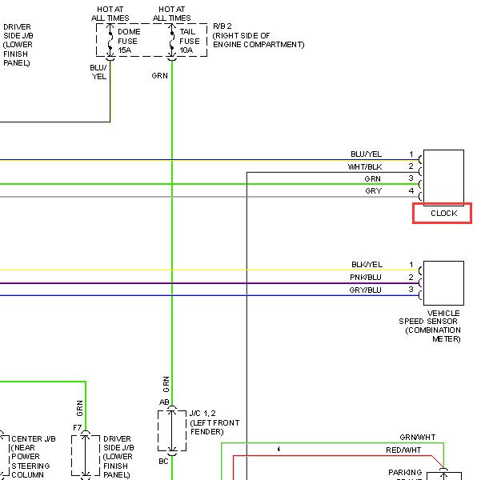Click the WHT/BLK wire label
The image size is (477, 480).
365,167
